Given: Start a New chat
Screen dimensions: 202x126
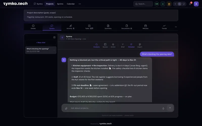Looking at the screenshot, I should (x=41, y=43).
